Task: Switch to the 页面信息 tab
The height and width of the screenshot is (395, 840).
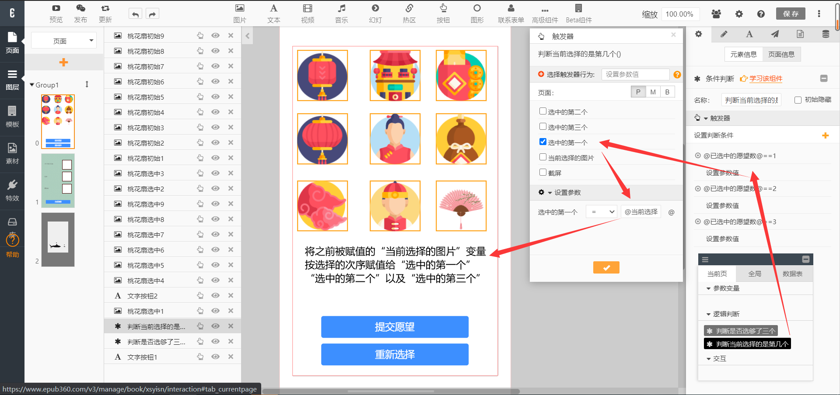Action: pos(781,55)
